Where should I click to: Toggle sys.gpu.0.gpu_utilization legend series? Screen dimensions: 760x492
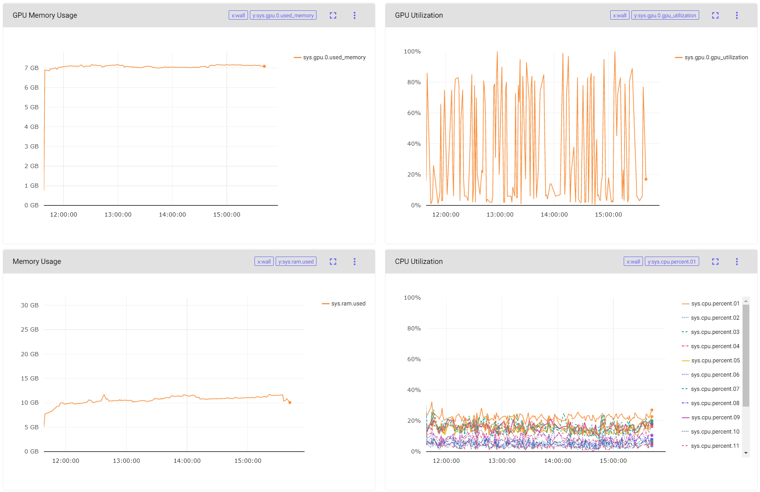coord(711,57)
